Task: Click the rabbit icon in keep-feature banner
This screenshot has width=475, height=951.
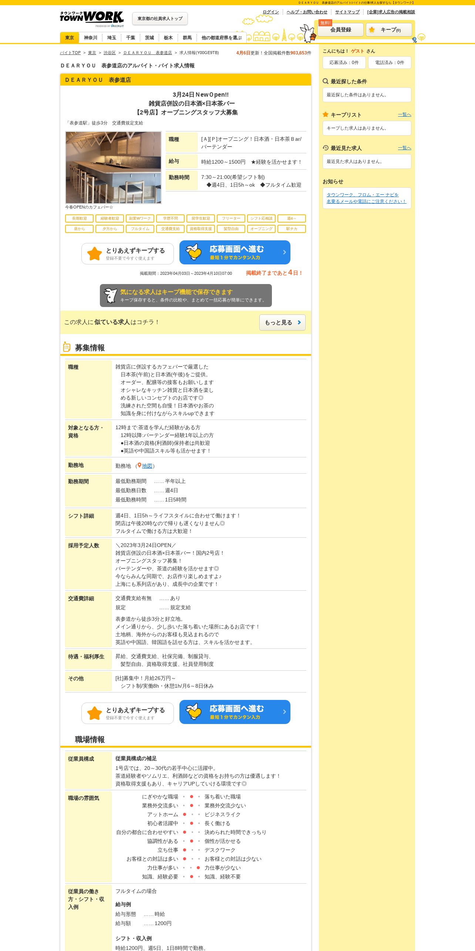Action: (x=111, y=296)
